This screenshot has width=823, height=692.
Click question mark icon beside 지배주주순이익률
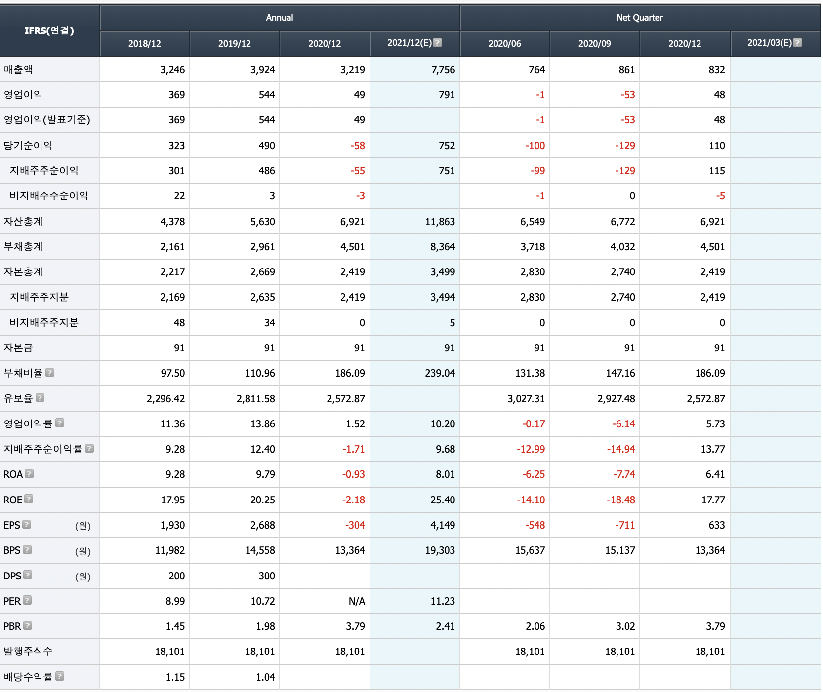[89, 448]
